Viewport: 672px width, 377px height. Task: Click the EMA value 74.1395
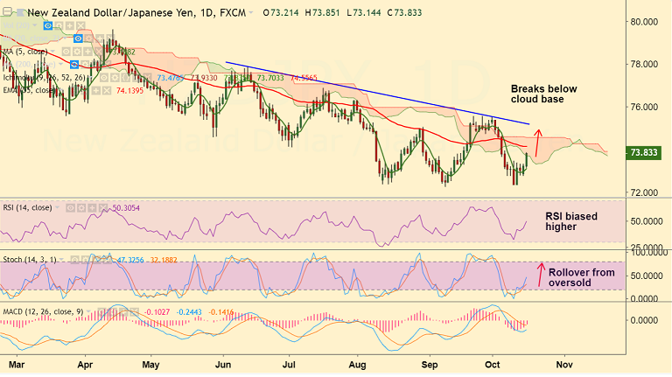tap(129, 91)
